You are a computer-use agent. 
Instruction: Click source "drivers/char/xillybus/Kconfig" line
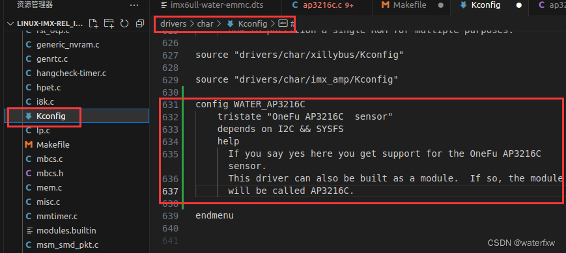(299, 55)
